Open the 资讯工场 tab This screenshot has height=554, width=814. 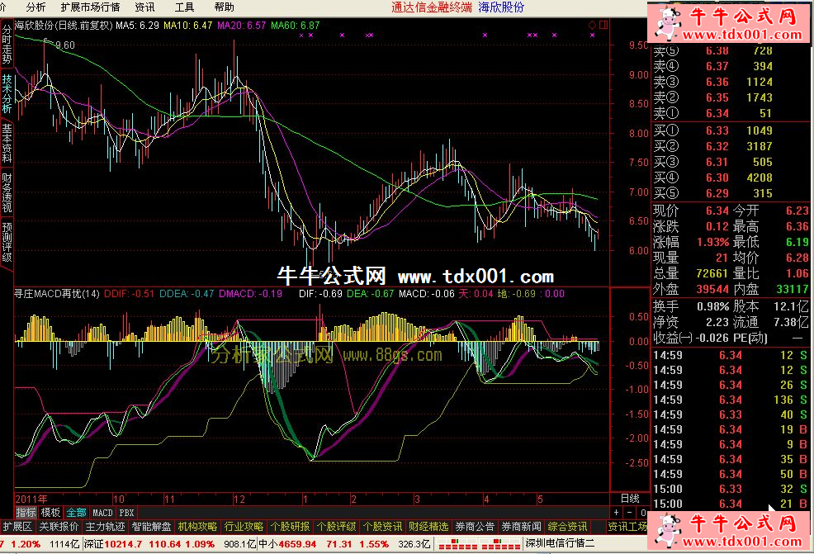[627, 527]
